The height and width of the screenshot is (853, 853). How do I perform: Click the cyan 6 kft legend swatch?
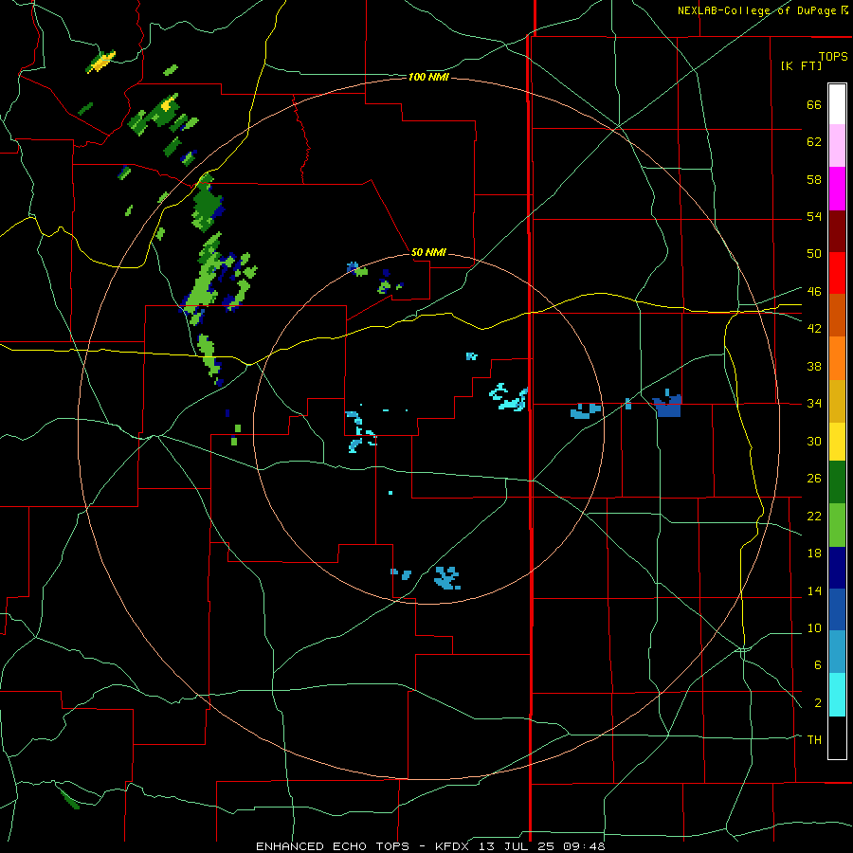tap(837, 694)
